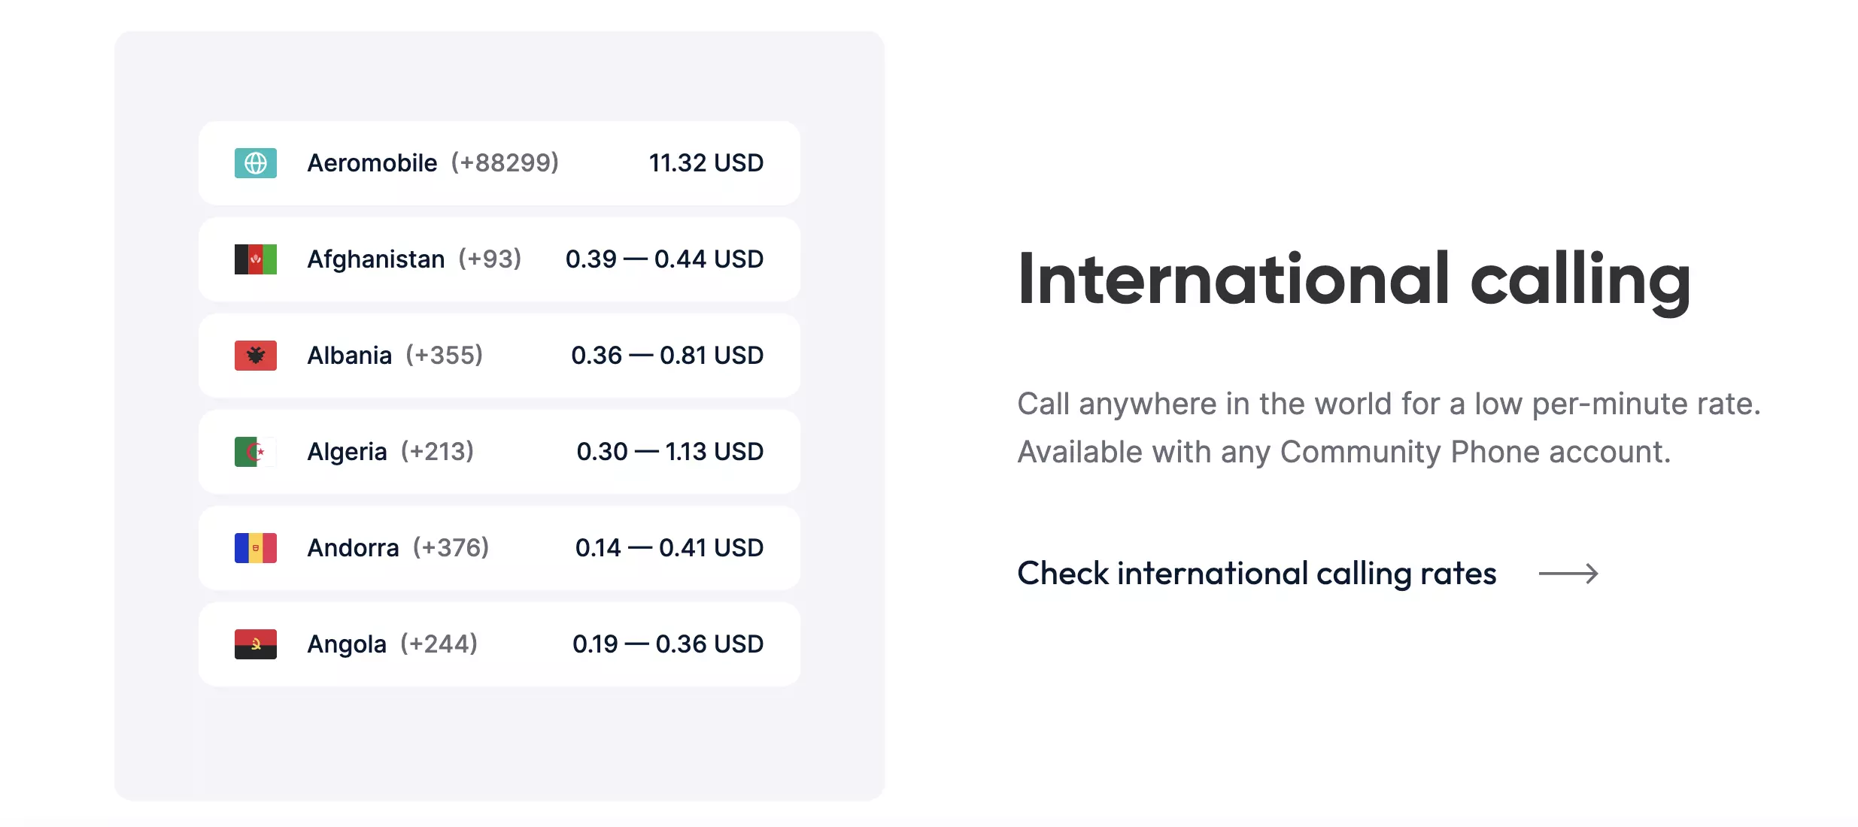
Task: Click the Aeromobile globe icon
Action: pos(256,163)
